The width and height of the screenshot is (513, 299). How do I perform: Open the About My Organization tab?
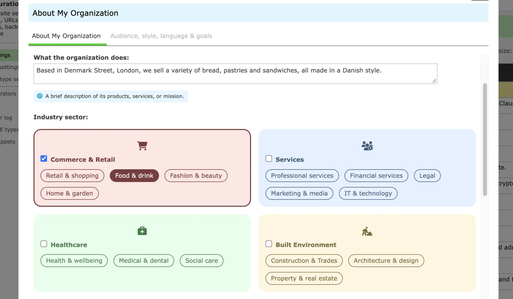pyautogui.click(x=66, y=36)
